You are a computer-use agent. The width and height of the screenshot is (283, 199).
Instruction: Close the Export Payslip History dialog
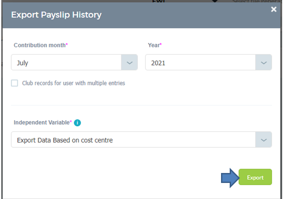coord(273,9)
